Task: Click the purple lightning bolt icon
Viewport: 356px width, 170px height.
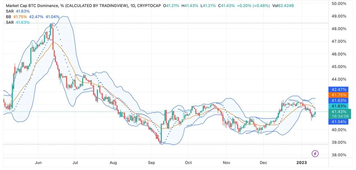Action: point(315,153)
